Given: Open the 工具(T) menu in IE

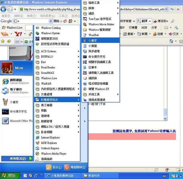Looking at the screenshot, I should pos(63,16).
